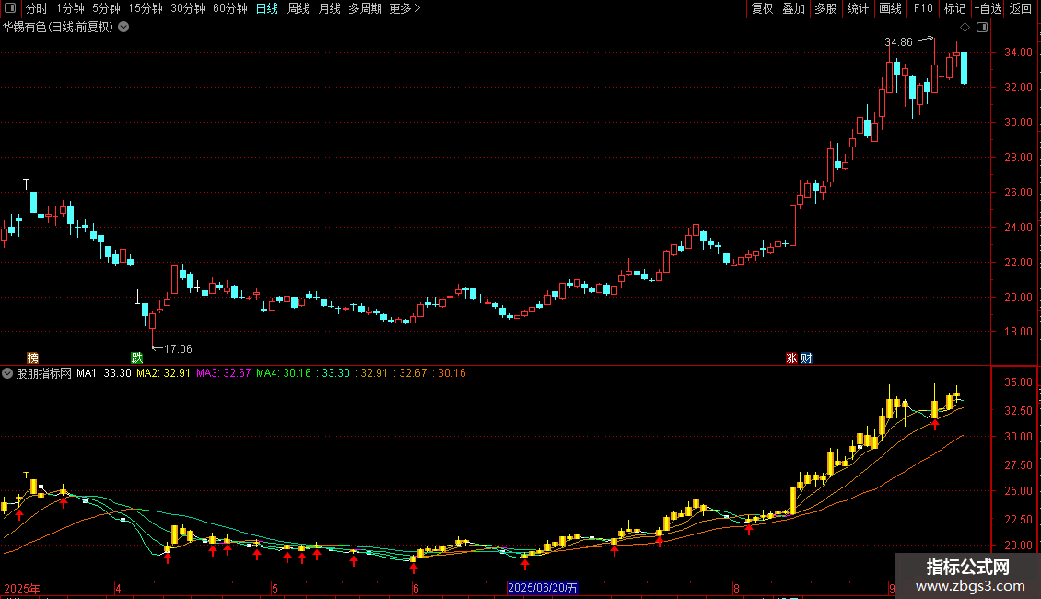Click the diamond icon in chart corner
Viewport: 1041px width, 599px height.
[965, 28]
